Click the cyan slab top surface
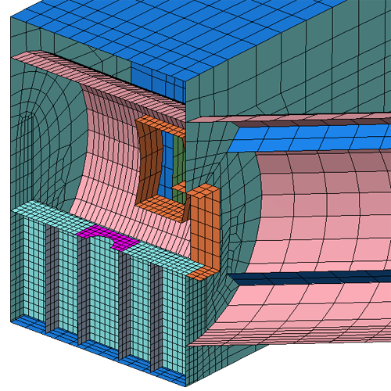This screenshot has width=391, height=391. click(x=104, y=235)
